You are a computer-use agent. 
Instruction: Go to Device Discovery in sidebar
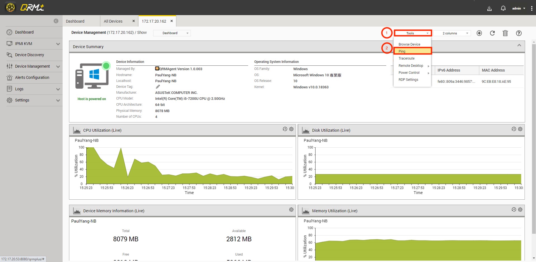click(x=29, y=55)
